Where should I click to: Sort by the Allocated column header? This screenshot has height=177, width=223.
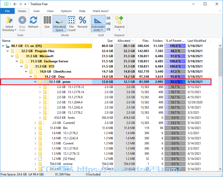125,41
